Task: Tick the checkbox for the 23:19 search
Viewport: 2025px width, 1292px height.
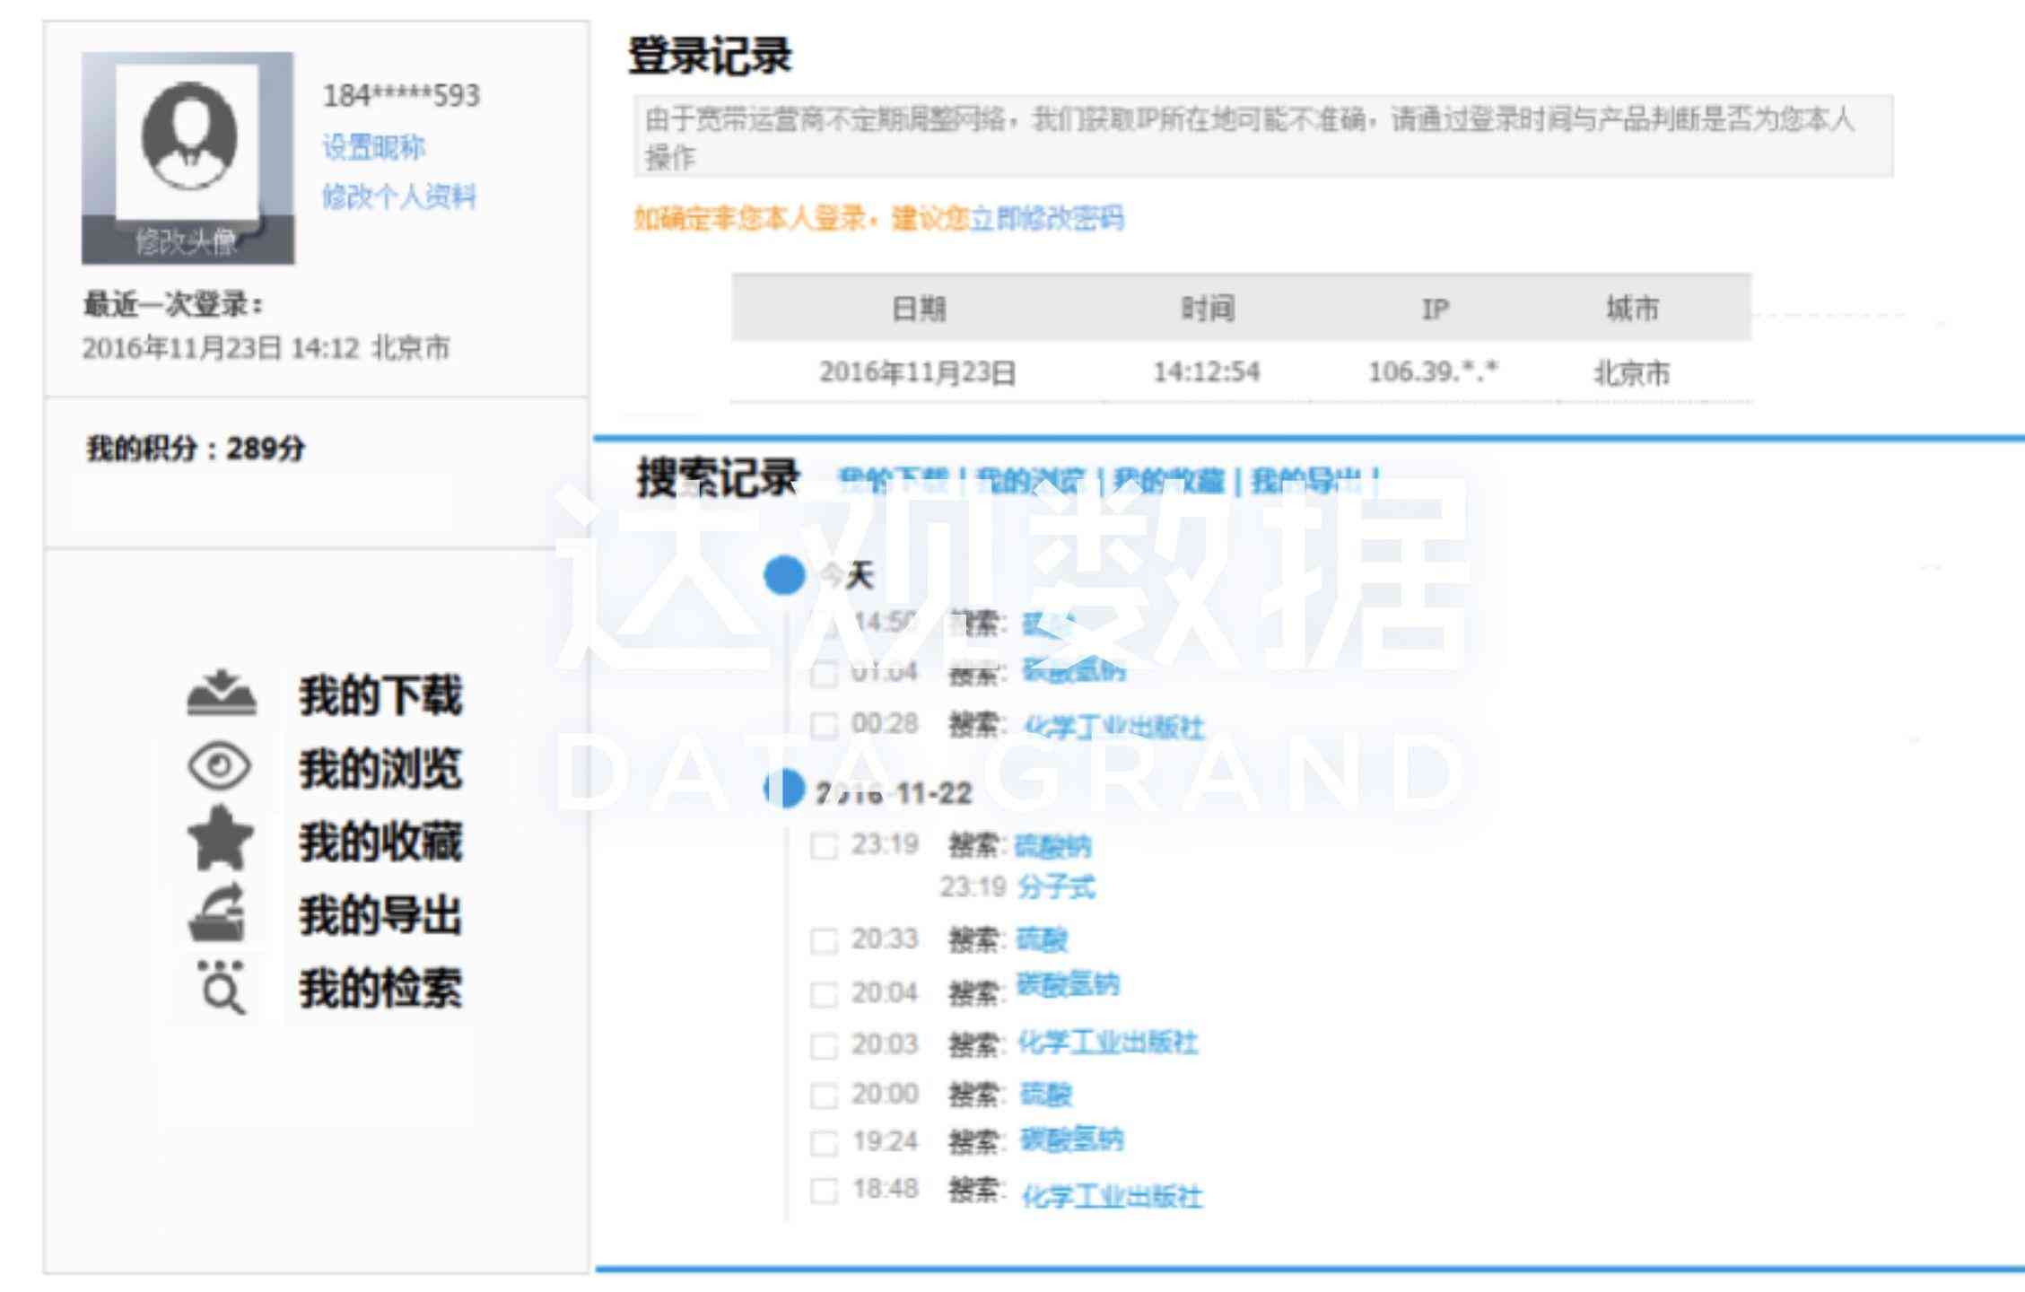Action: pos(824,846)
